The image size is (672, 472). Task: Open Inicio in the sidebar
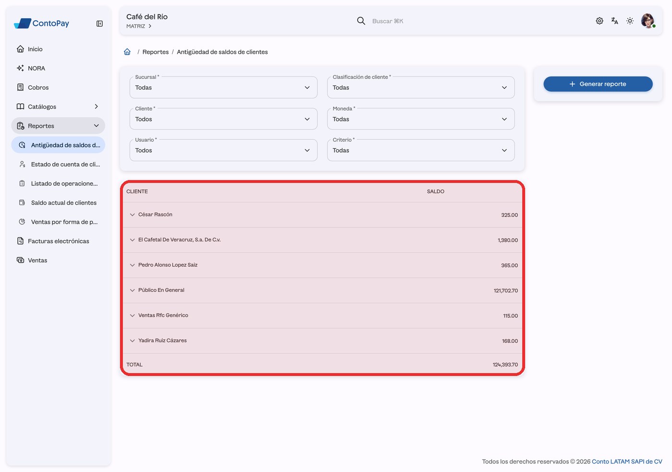pos(58,49)
